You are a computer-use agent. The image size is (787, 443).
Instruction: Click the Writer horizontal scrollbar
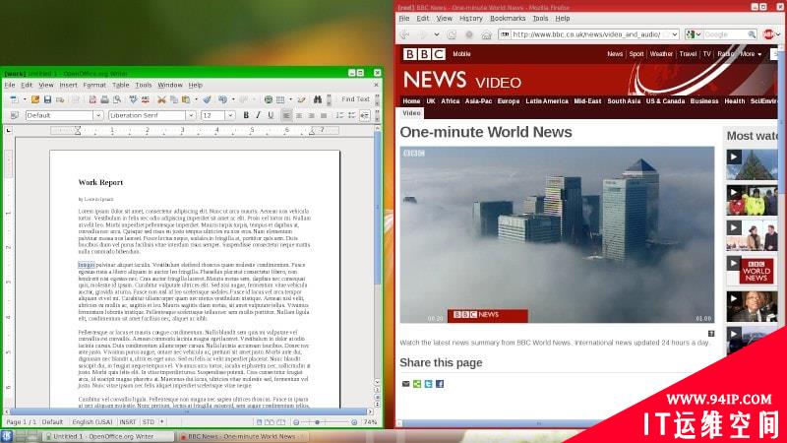[x=188, y=411]
